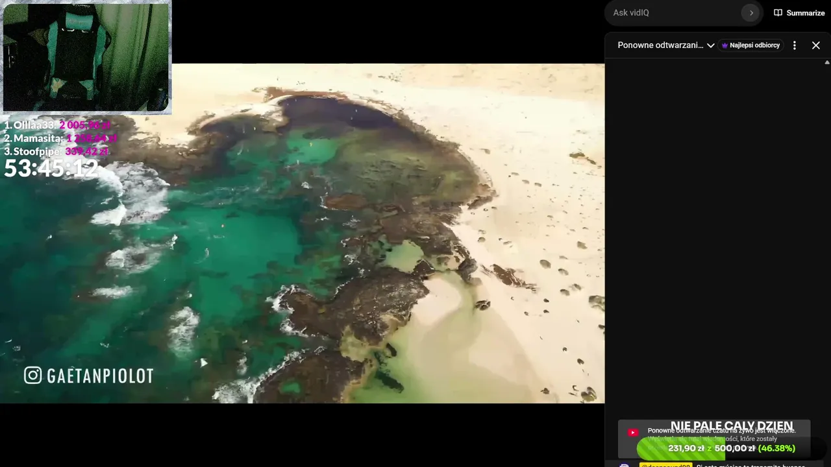Image resolution: width=831 pixels, height=467 pixels.
Task: Click the 53:45:12 stream timer
Action: coord(51,169)
